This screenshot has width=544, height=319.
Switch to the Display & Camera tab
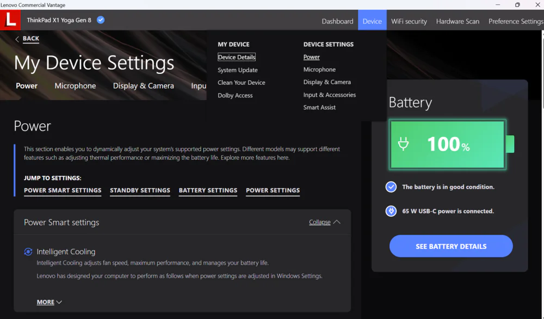click(143, 86)
